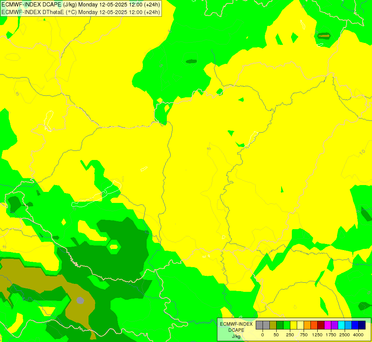Screen dimensions: 372x342
Task: Click the J/kg unit label in legend
Action: pyautogui.click(x=236, y=336)
